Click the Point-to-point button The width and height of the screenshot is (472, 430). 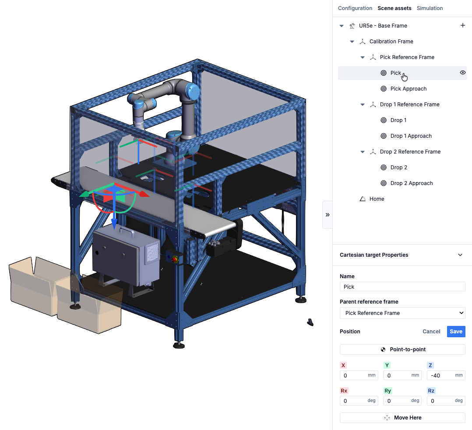pyautogui.click(x=402, y=350)
